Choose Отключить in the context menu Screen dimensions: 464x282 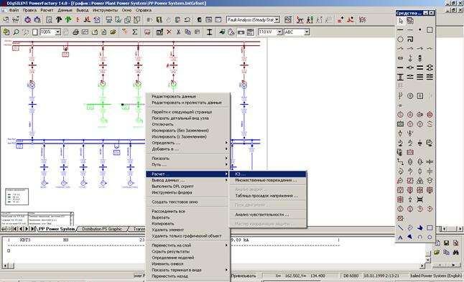(x=188, y=124)
